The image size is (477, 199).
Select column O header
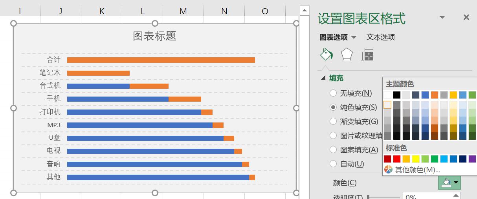pyautogui.click(x=265, y=11)
